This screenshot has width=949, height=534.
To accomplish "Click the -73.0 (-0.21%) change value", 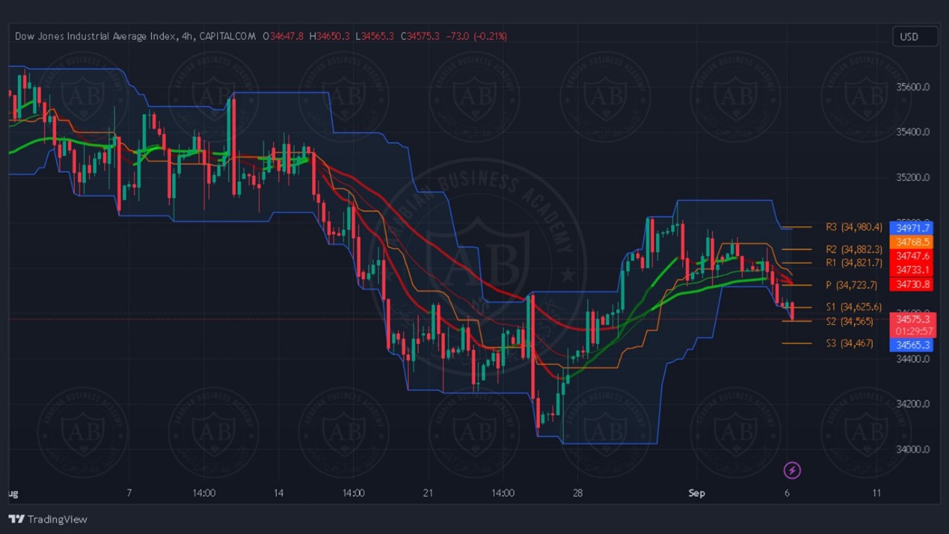I will pos(476,37).
